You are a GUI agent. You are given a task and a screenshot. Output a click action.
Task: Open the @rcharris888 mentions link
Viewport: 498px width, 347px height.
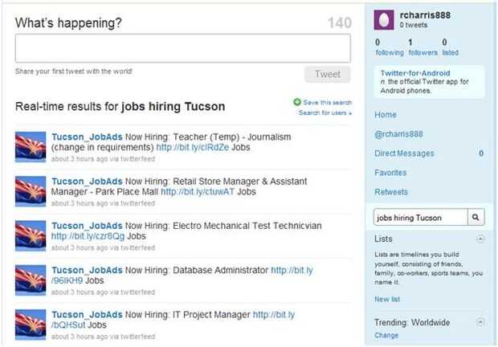pos(398,134)
